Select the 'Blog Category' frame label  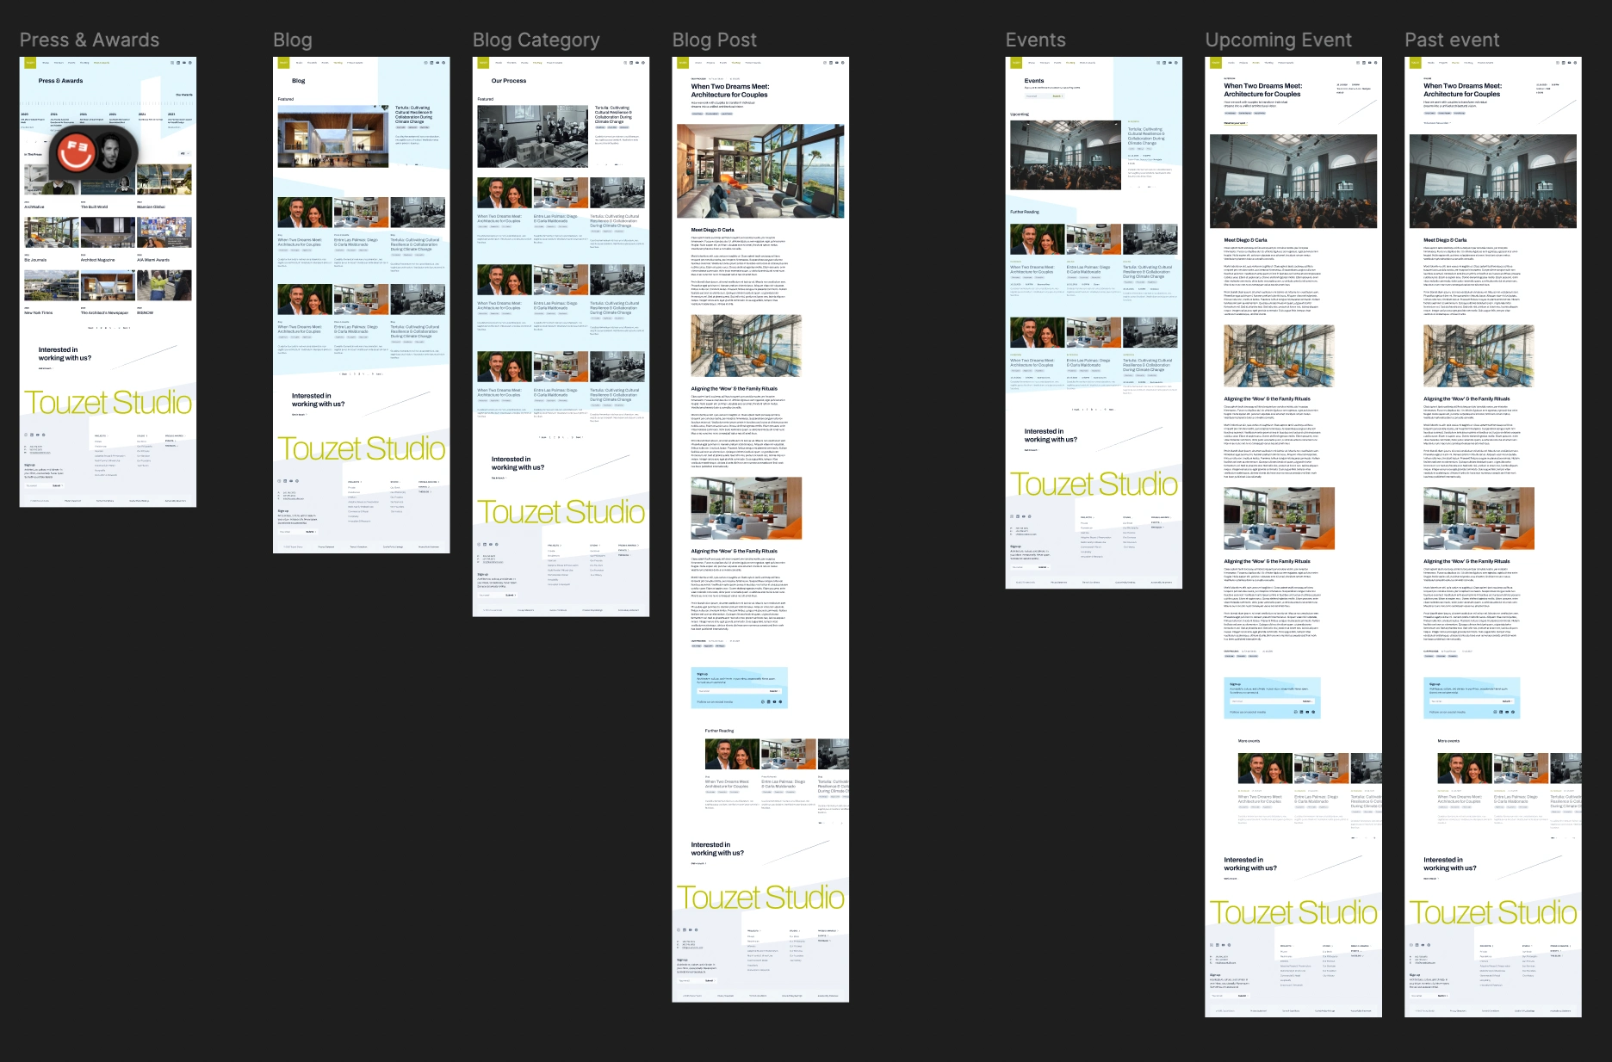[536, 40]
